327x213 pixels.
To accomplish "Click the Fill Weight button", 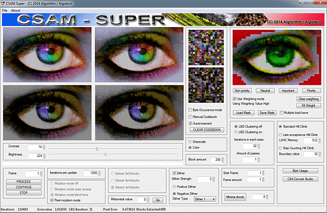I will (x=309, y=105).
